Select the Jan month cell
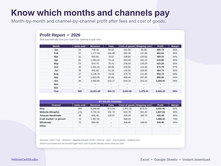Viewport: 221px width, 166px height. [x=56, y=50]
